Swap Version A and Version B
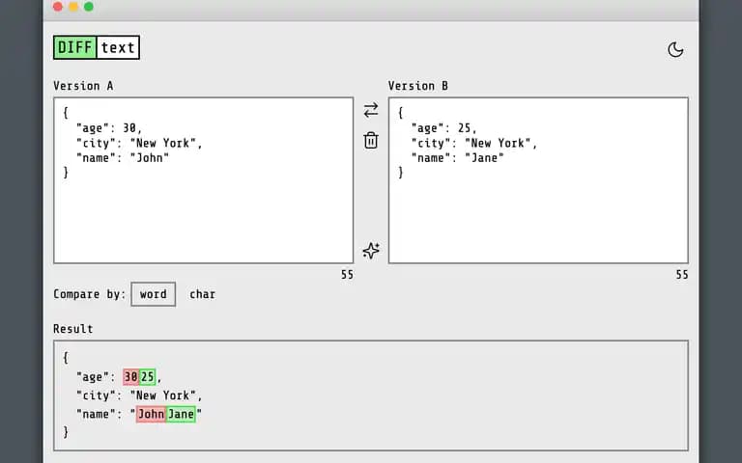 (371, 110)
